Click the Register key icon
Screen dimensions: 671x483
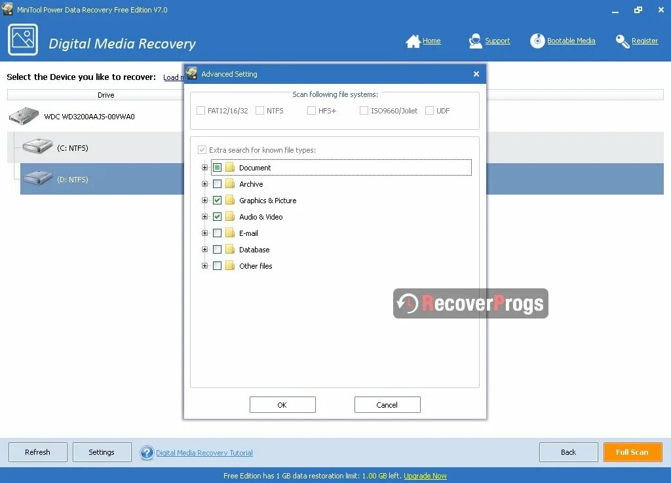[623, 41]
